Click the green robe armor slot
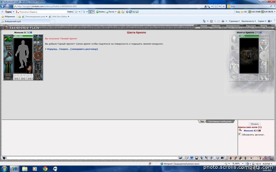Viewport: 276px width, 172px height. click(8, 67)
